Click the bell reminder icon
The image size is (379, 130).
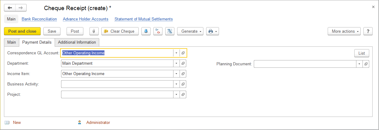146,31
